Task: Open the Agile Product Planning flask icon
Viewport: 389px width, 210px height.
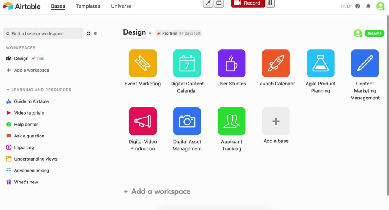Action: click(x=320, y=63)
